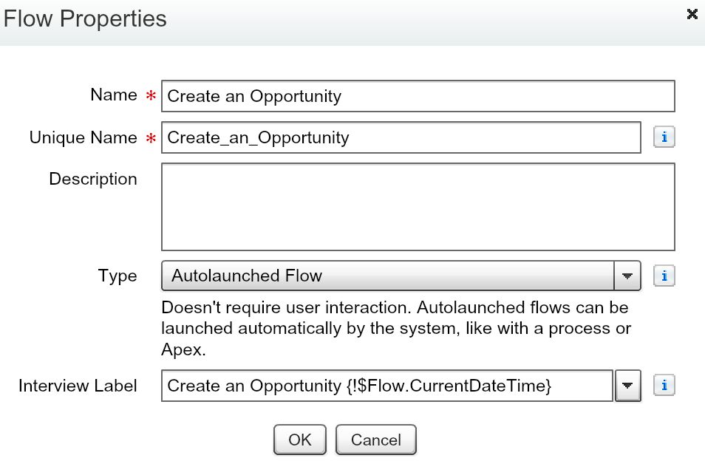The image size is (705, 461).
Task: Click the Autolaunched flow help description text
Action: point(396,329)
